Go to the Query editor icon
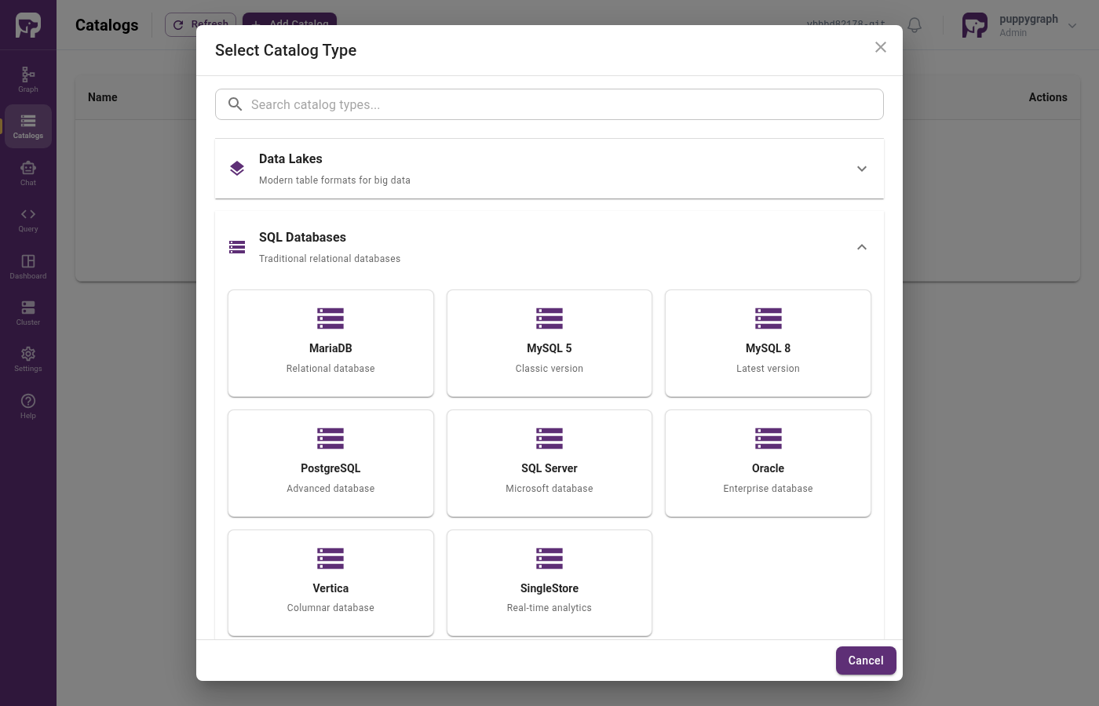Screen dimensions: 1099x706 click(28, 220)
